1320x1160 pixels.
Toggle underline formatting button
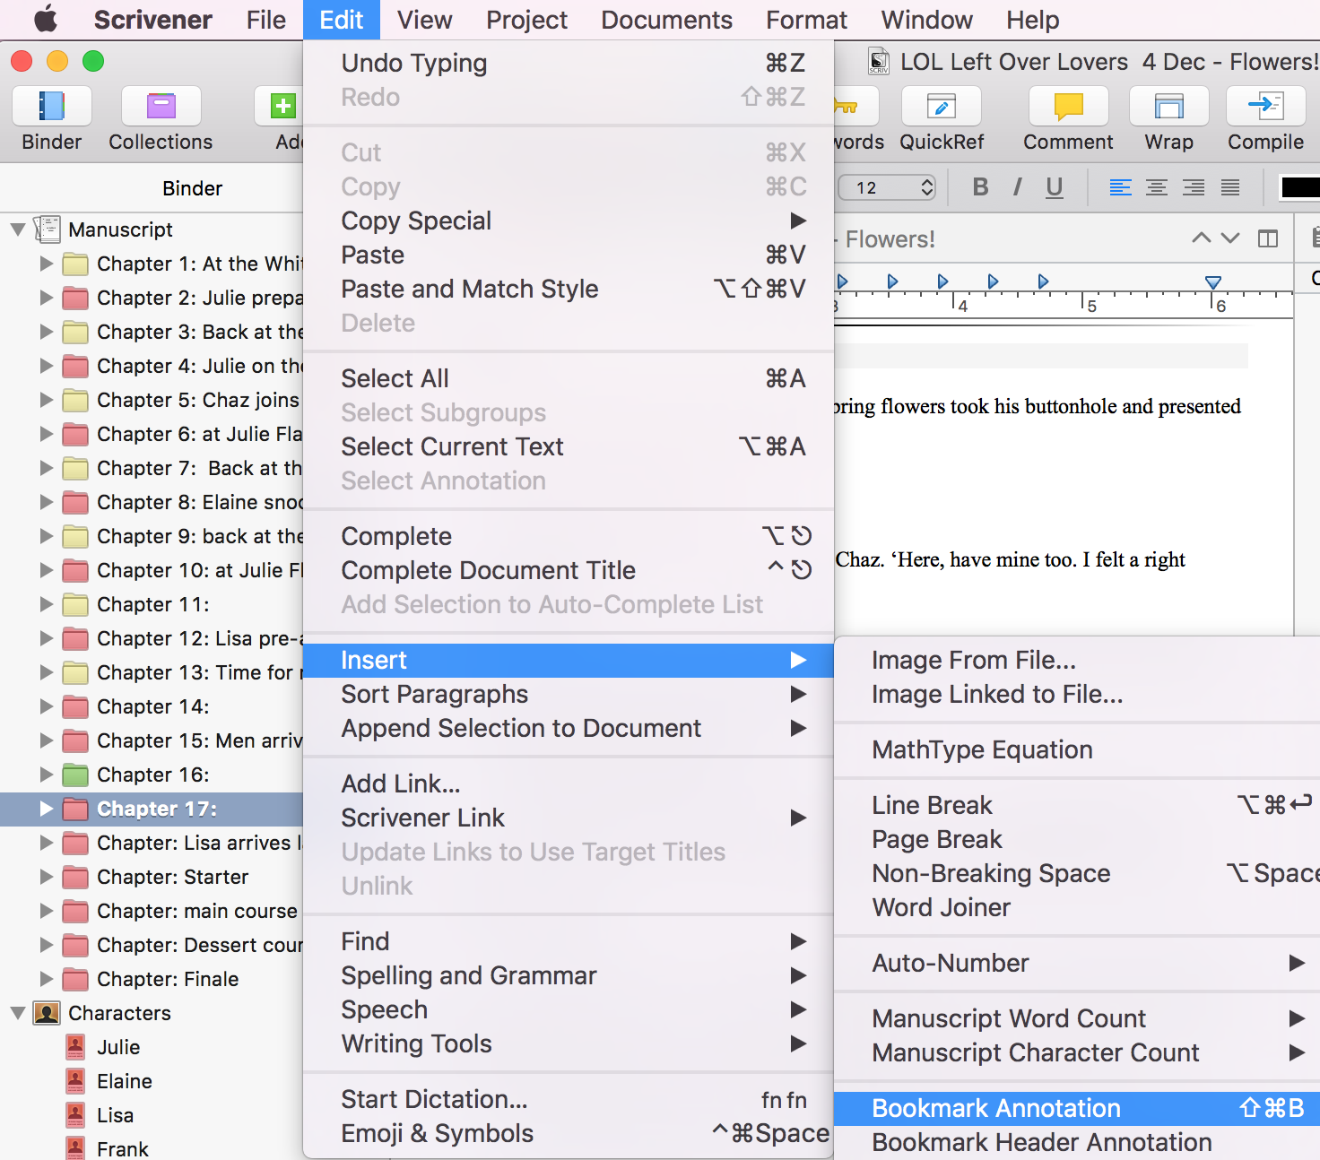[1055, 186]
